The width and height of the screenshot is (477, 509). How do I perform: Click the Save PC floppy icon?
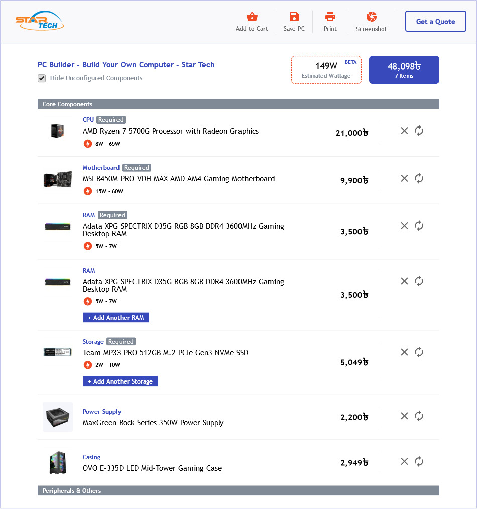click(294, 17)
